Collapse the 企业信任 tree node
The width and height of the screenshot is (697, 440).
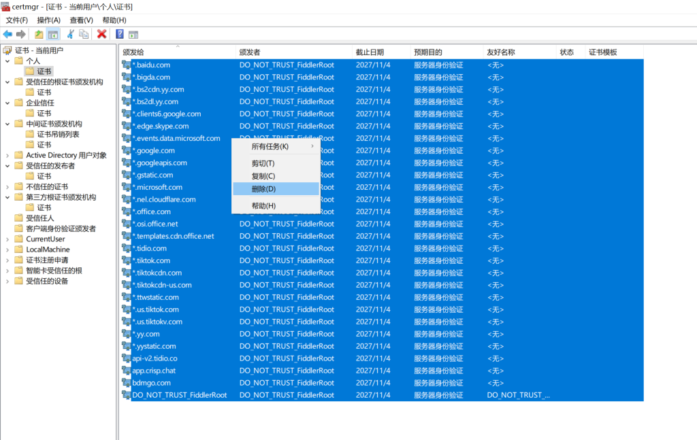[7, 103]
